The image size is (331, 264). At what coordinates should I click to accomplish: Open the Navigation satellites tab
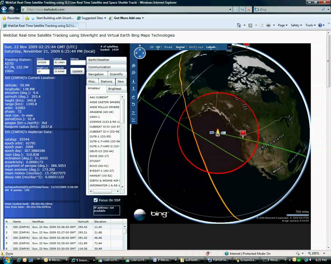click(x=97, y=74)
